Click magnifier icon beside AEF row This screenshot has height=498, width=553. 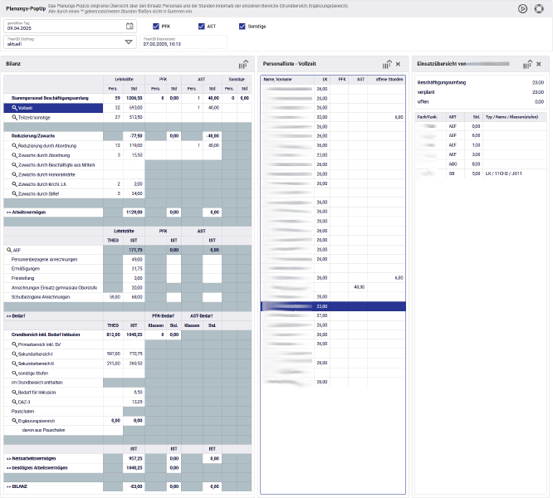click(x=8, y=249)
